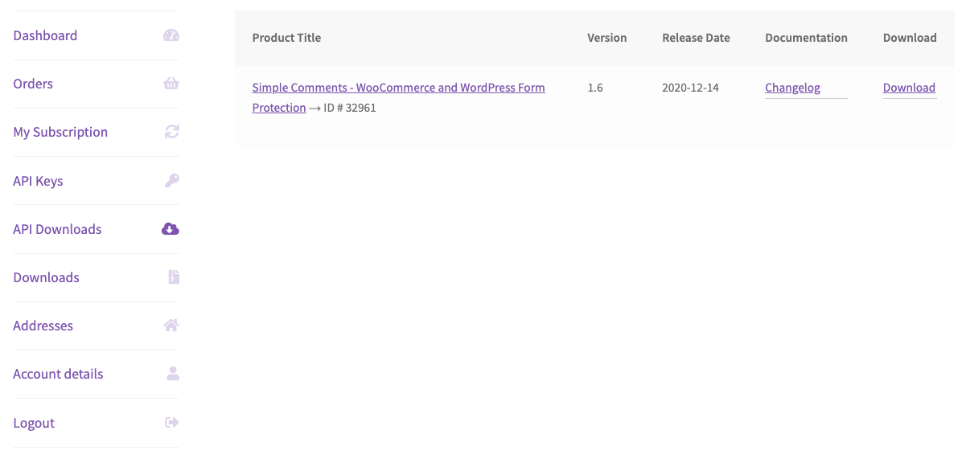This screenshot has height=459, width=962.
Task: Open the Addresses section
Action: pos(43,326)
